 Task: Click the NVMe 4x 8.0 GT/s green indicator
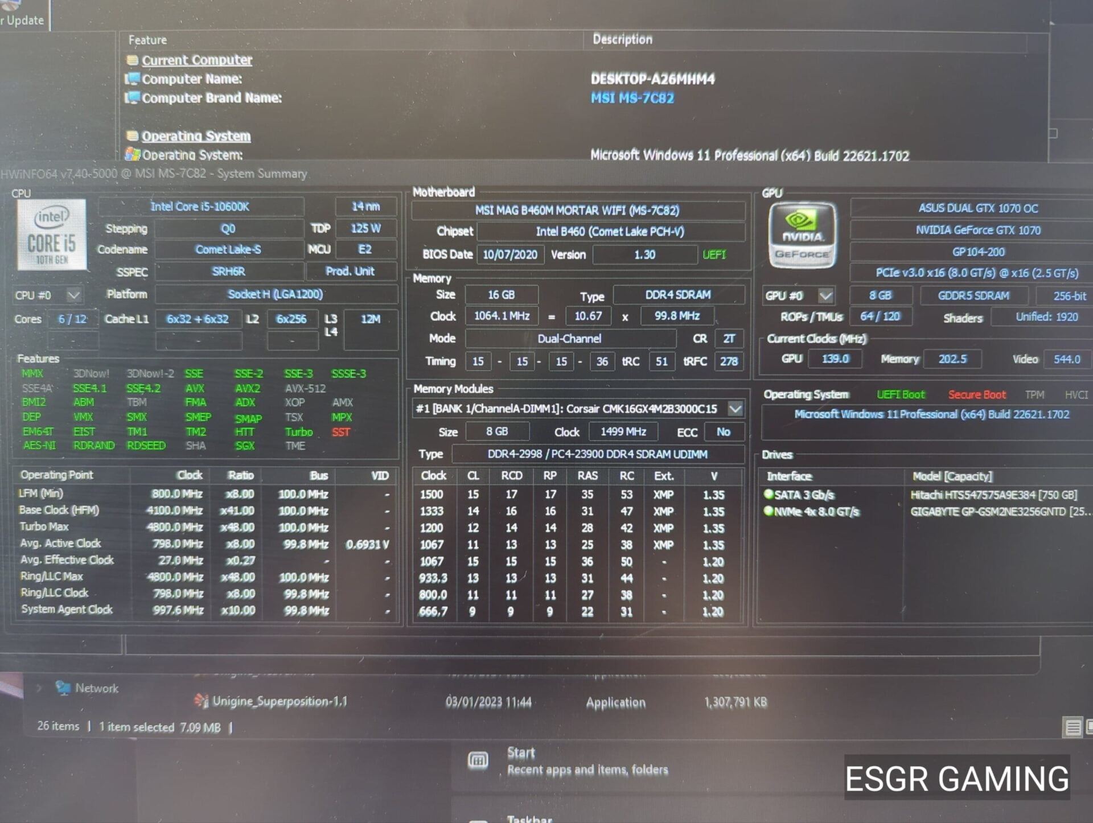[x=769, y=511]
